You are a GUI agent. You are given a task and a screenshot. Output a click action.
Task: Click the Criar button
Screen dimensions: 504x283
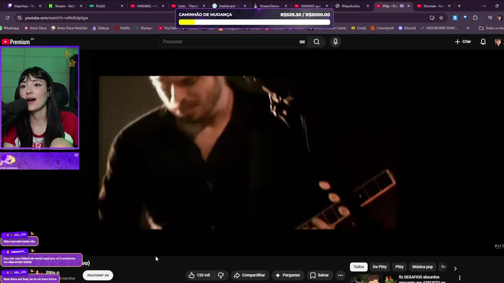[463, 42]
